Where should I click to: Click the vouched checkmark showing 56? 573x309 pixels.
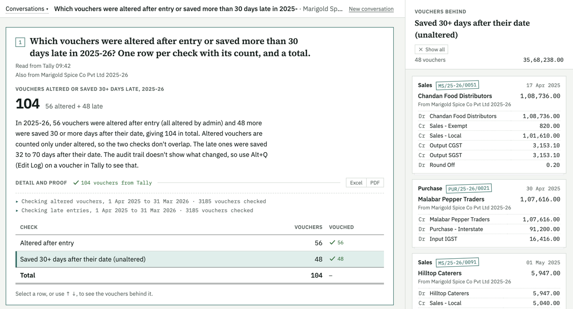click(336, 242)
